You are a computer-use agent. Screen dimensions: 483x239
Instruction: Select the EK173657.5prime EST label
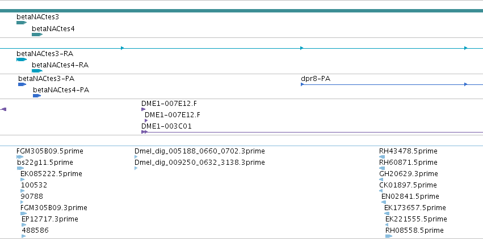click(415, 208)
